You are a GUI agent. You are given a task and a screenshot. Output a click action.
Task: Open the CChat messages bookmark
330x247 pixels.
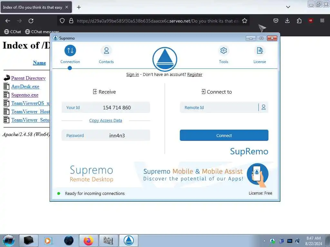[x=42, y=32]
